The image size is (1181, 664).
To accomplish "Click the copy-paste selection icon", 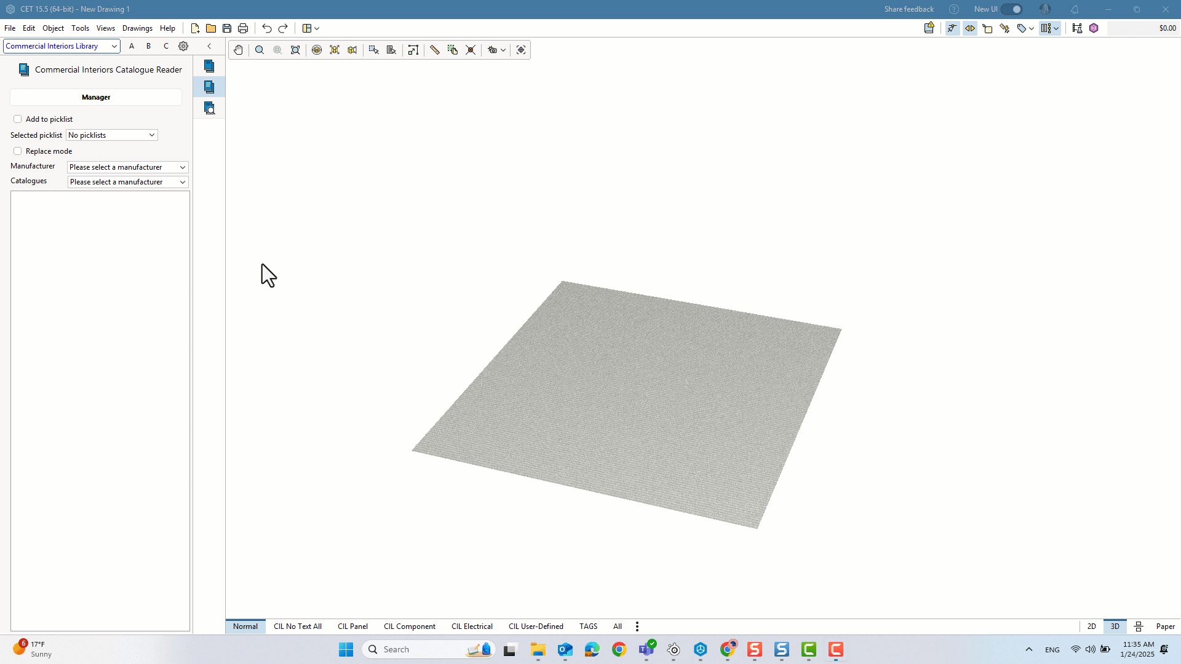I will (453, 50).
